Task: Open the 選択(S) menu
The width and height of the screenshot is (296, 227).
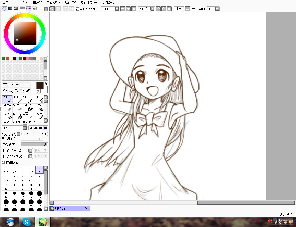Action: pos(37,2)
